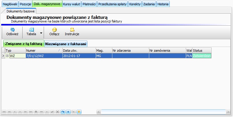The height and width of the screenshot is (117, 233).
Task: Go to the Korekty tab
Action: click(135, 4)
